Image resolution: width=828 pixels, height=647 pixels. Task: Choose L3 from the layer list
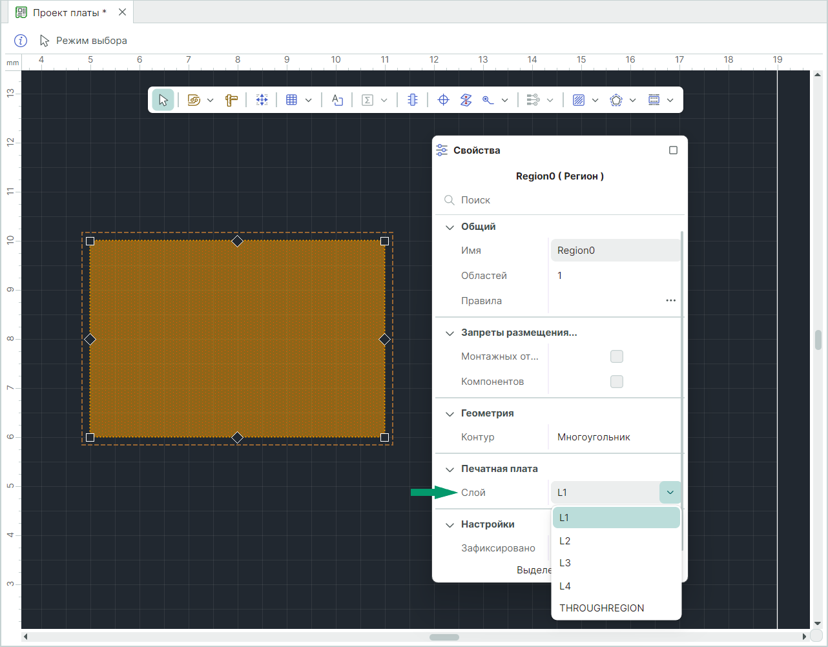565,563
